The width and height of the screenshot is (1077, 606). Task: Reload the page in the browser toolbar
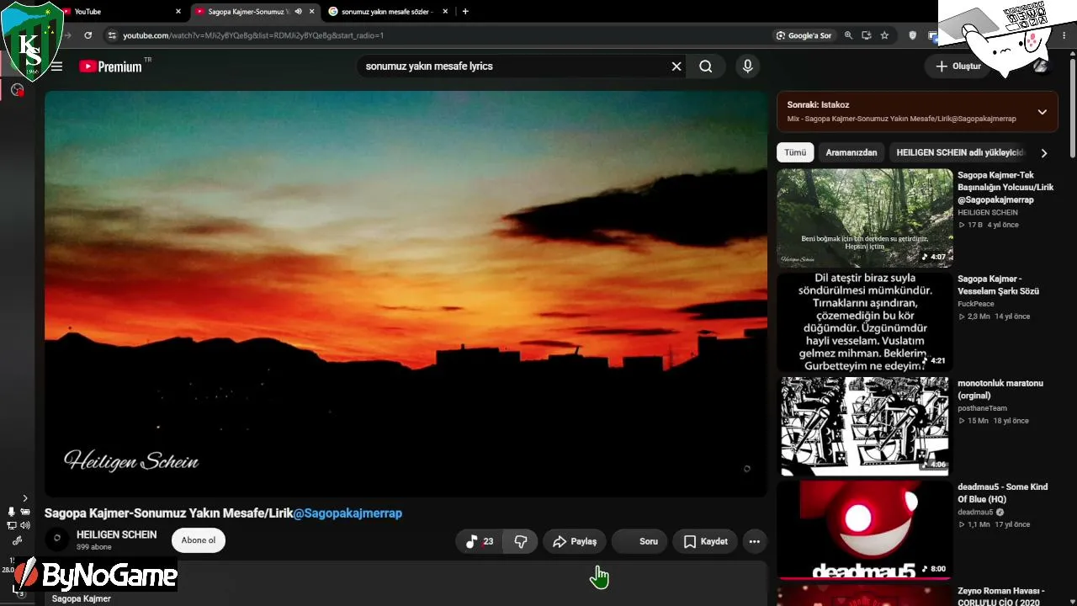coord(88,35)
